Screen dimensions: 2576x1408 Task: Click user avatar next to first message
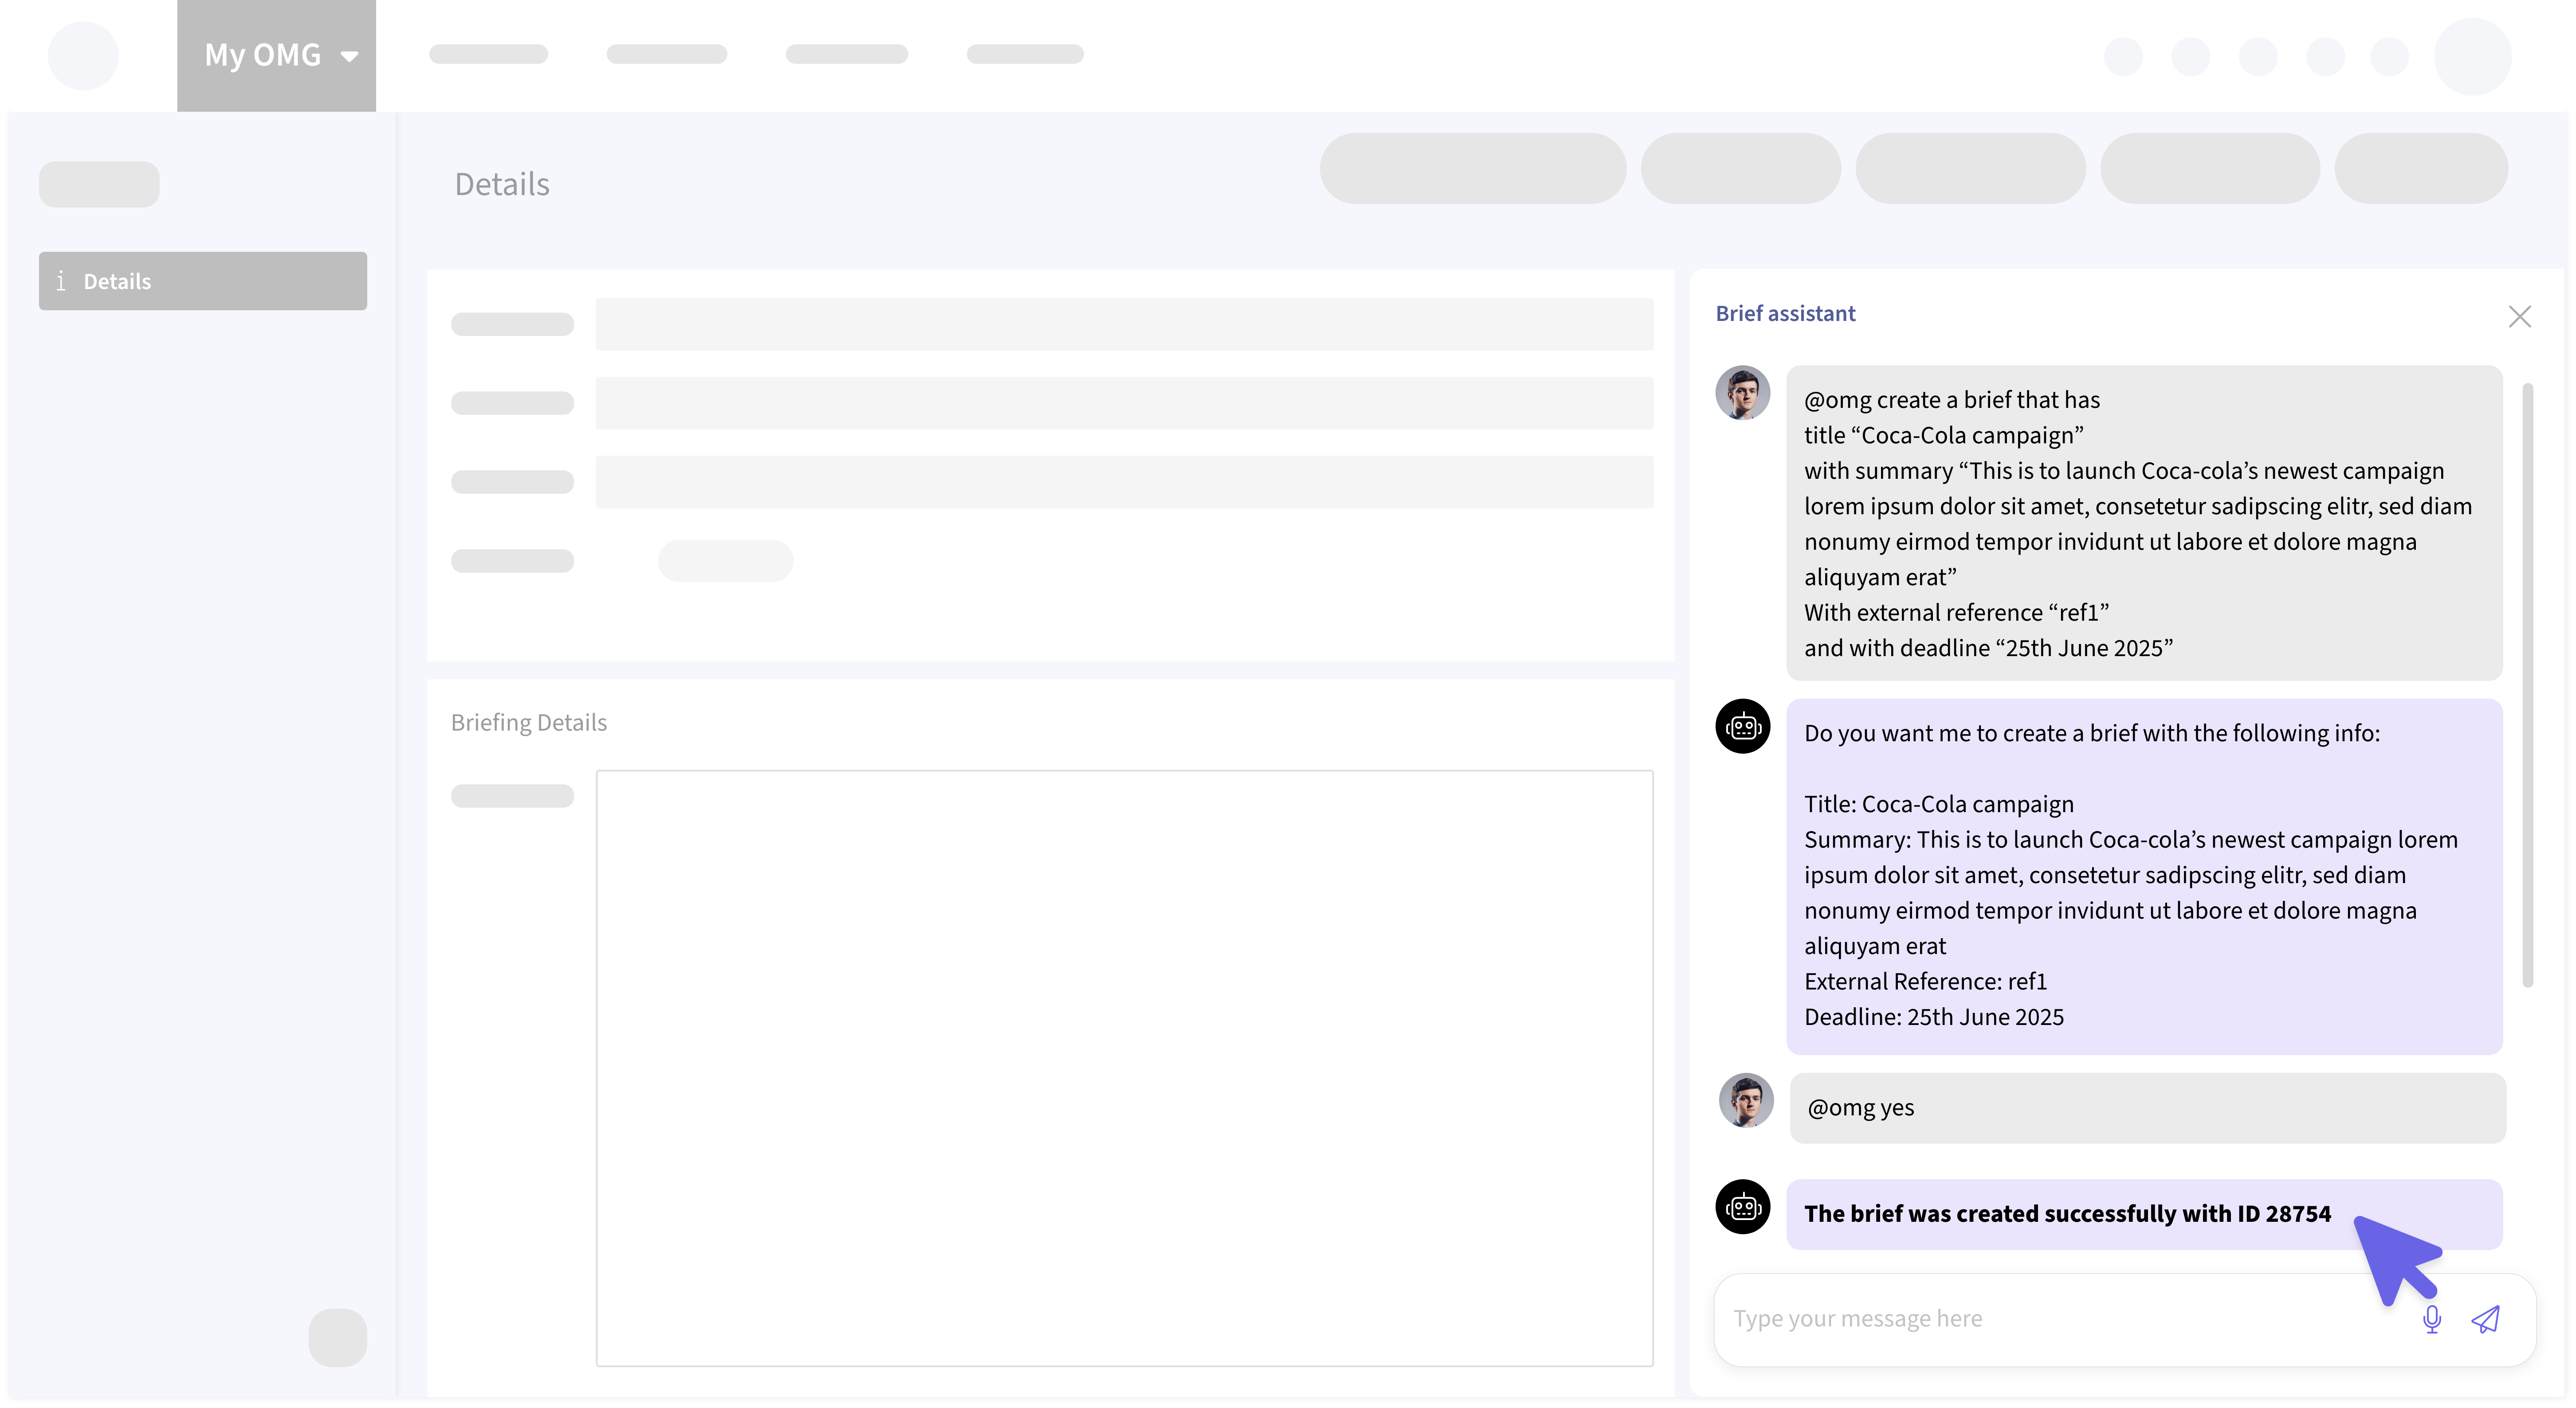1743,393
